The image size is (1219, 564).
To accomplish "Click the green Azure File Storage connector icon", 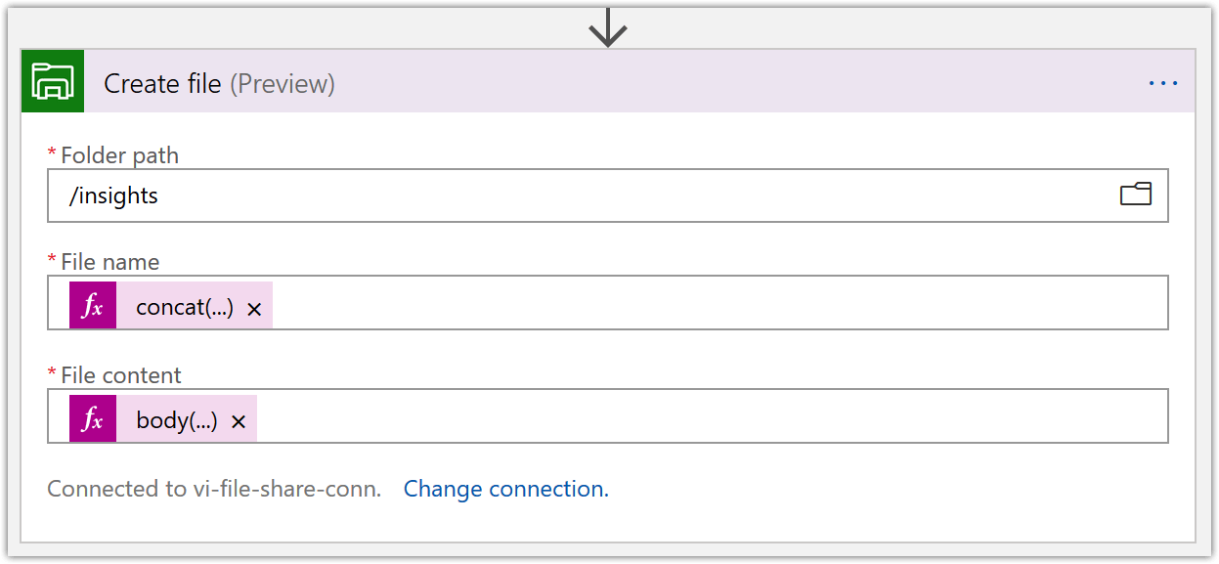I will pos(52,81).
